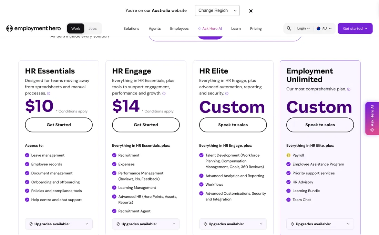Open the AU region selector
This screenshot has height=235, width=379.
[324, 28]
